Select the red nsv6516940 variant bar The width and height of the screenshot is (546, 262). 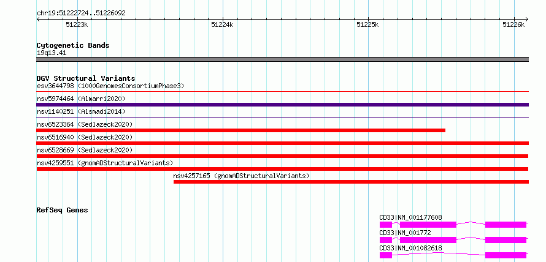tap(282, 143)
